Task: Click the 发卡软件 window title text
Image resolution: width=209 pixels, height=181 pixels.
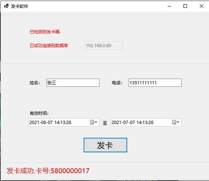Action: tap(19, 6)
